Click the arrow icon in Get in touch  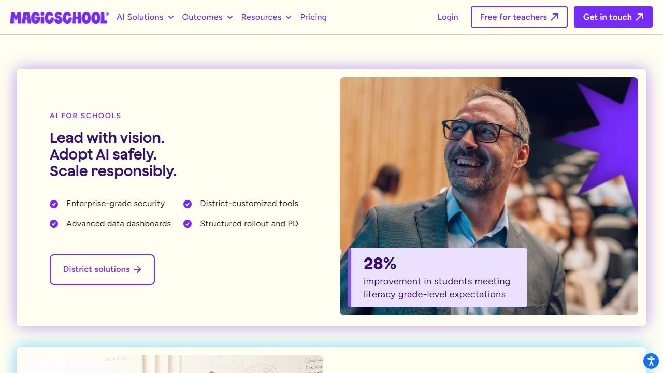[640, 17]
